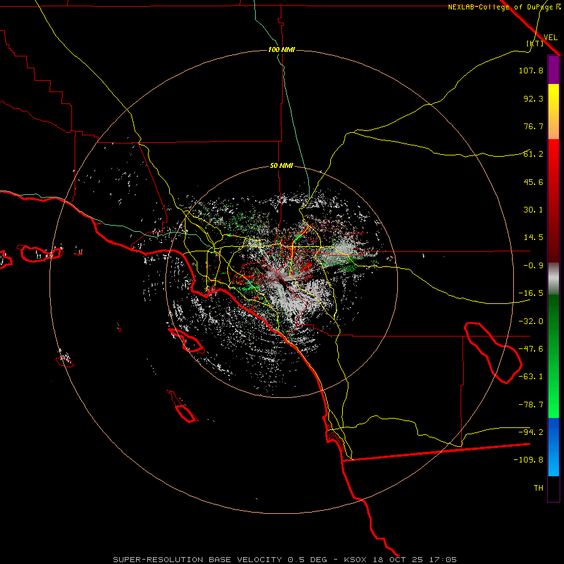Click the 14.5 velocity scale value

(533, 238)
